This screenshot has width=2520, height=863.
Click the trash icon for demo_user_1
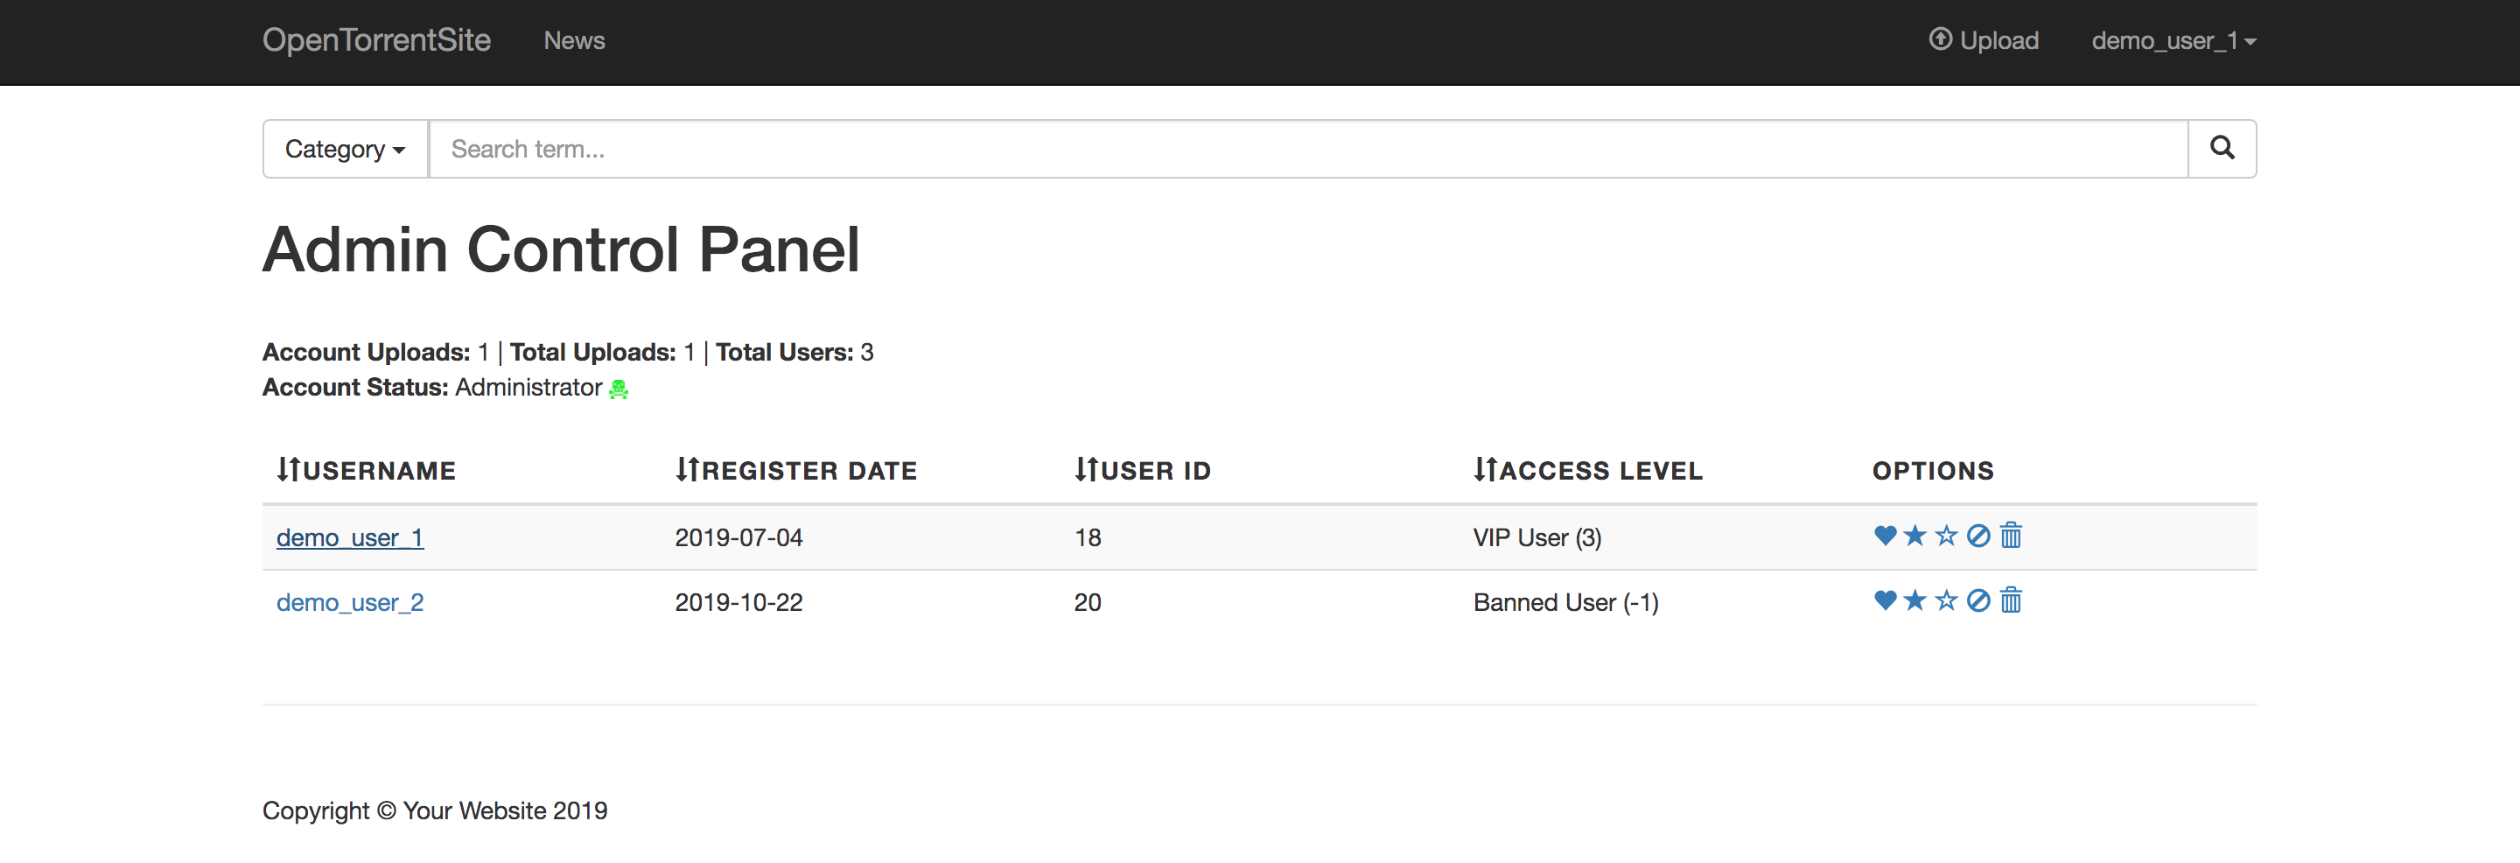click(x=2011, y=535)
